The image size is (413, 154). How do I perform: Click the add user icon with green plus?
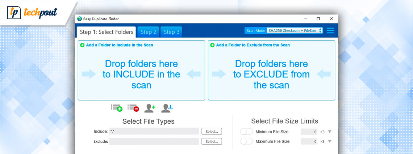150,108
